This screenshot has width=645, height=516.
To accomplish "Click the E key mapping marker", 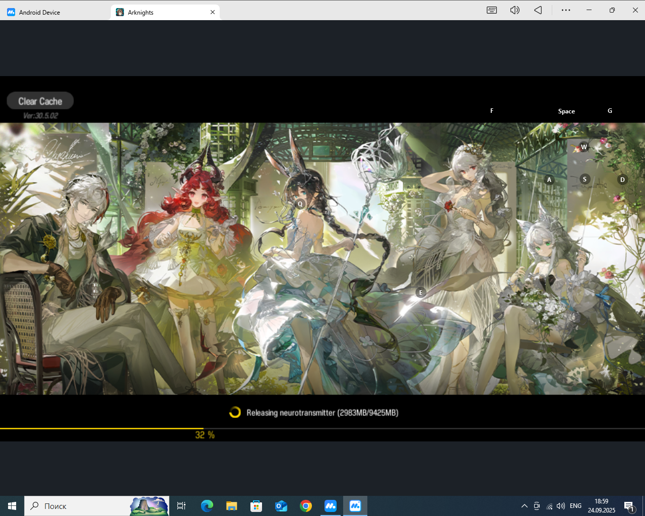I will tap(421, 292).
